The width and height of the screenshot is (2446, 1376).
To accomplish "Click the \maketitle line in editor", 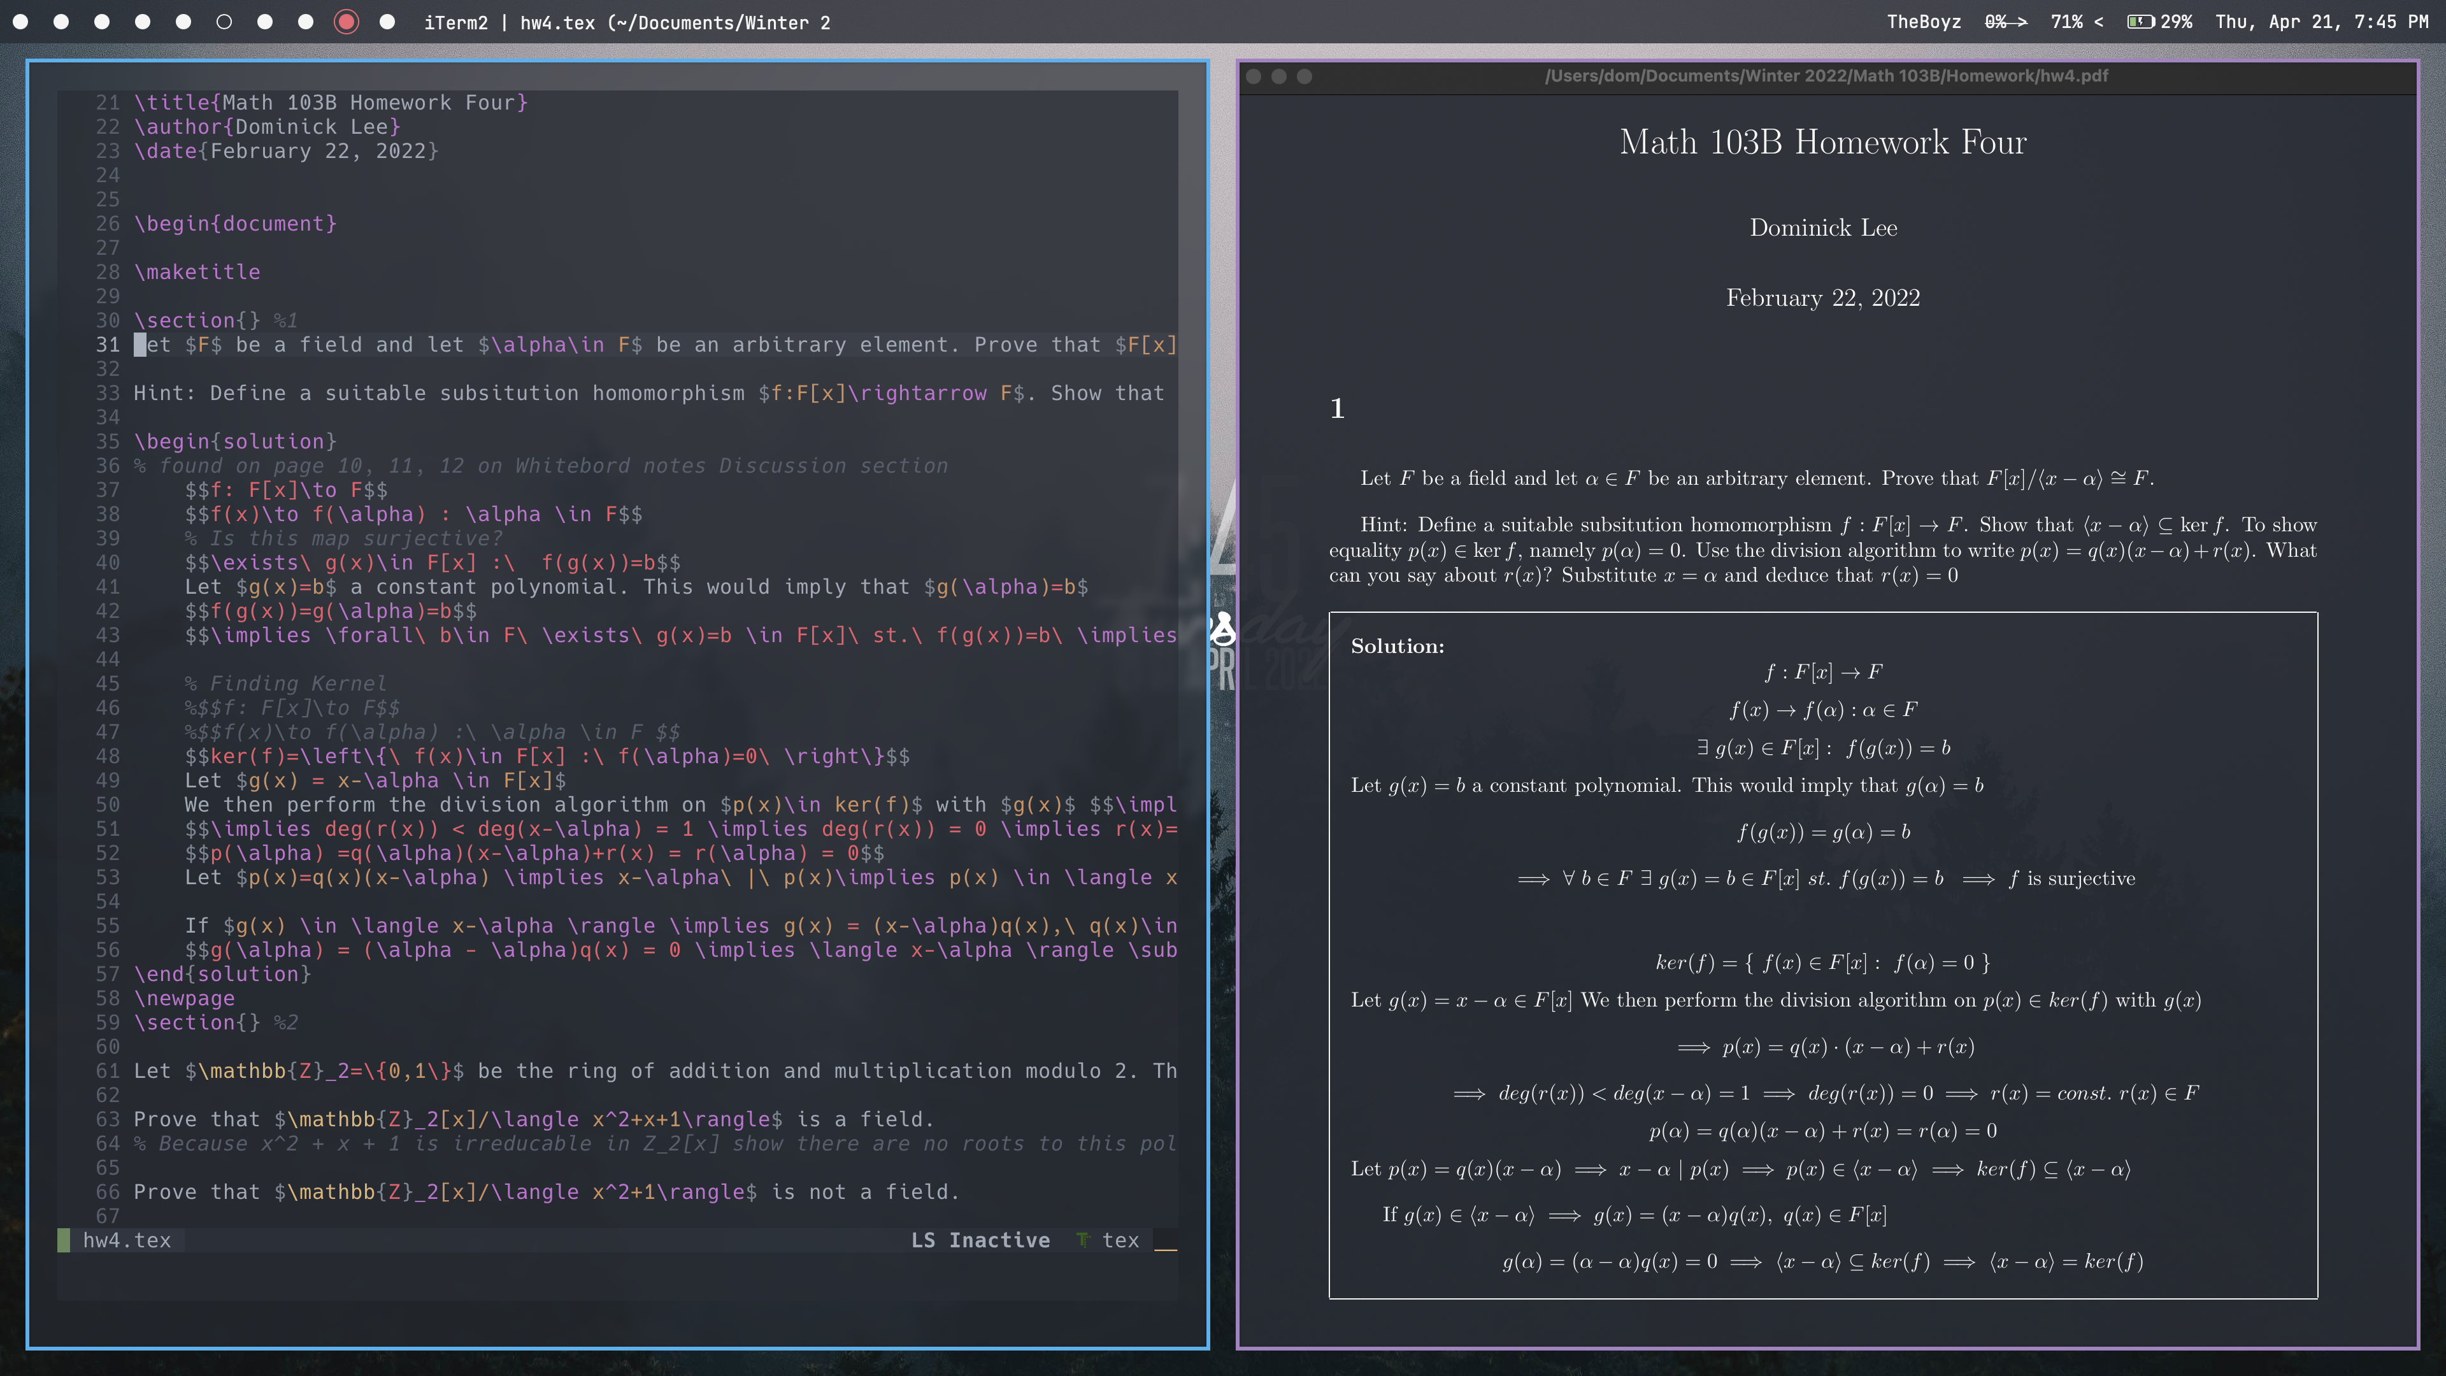I will coord(197,273).
